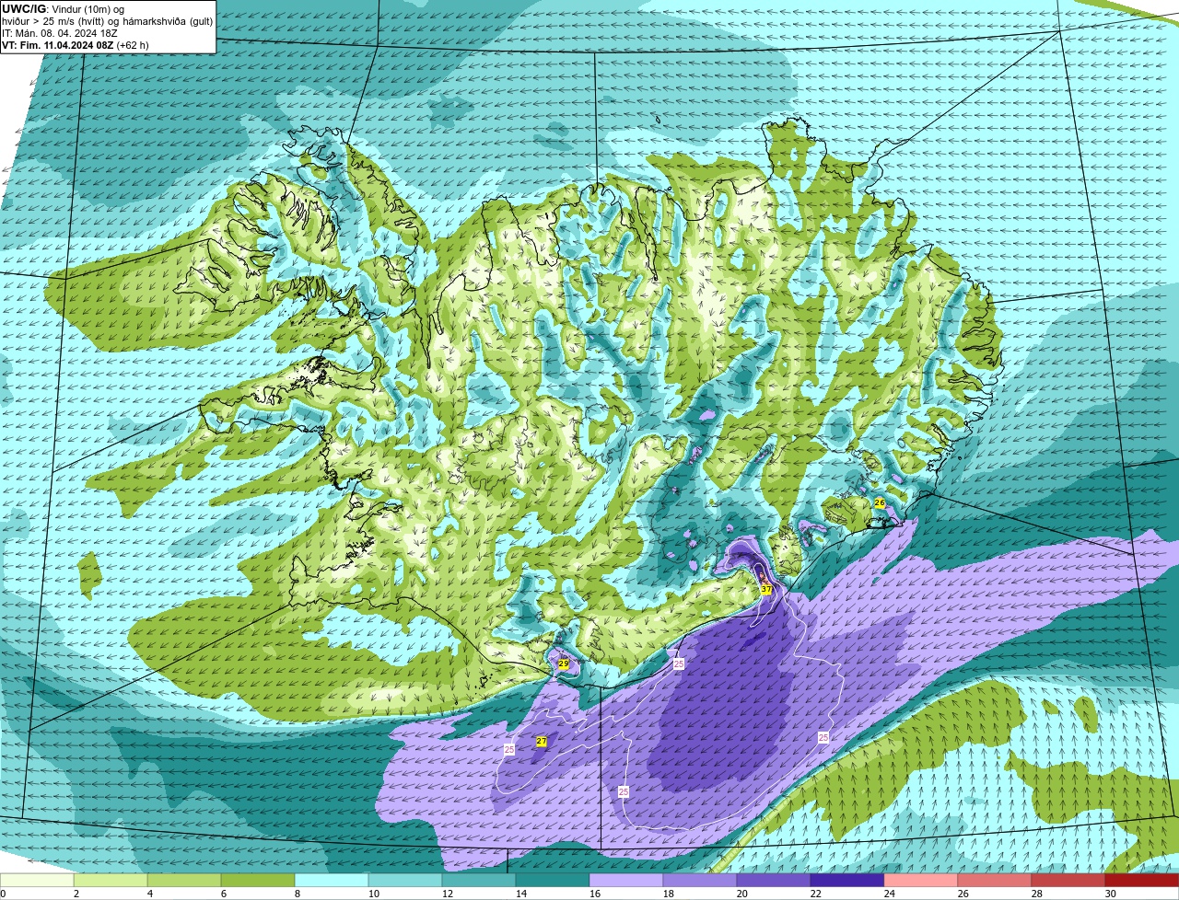
Task: Click the valid time "VT: Fim. 11.04.2024 08Z"
Action: tap(58, 45)
